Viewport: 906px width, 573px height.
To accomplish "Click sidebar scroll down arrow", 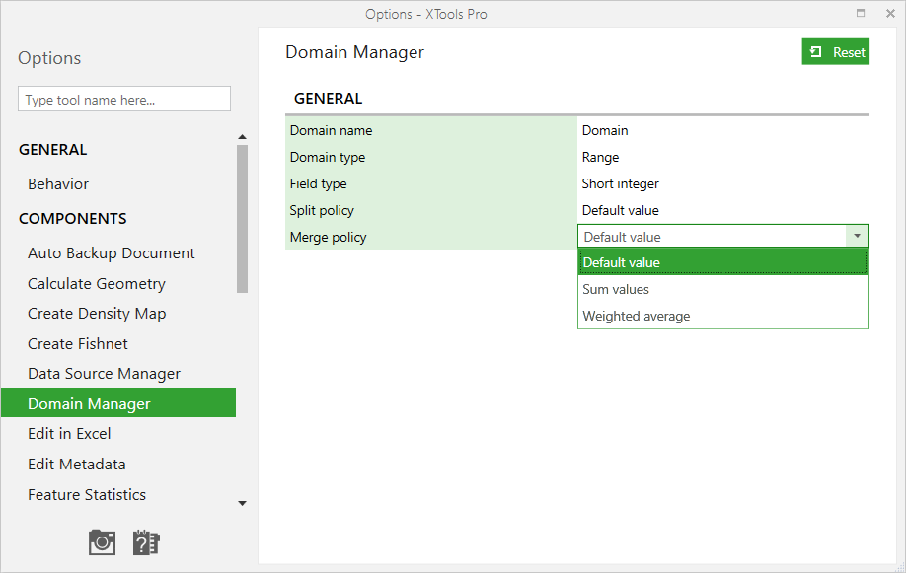I will tap(242, 504).
